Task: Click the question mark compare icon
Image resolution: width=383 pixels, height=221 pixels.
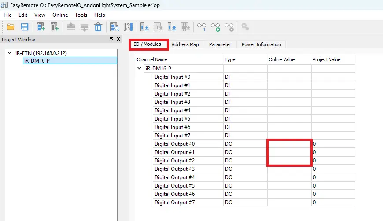Action: tap(128, 27)
